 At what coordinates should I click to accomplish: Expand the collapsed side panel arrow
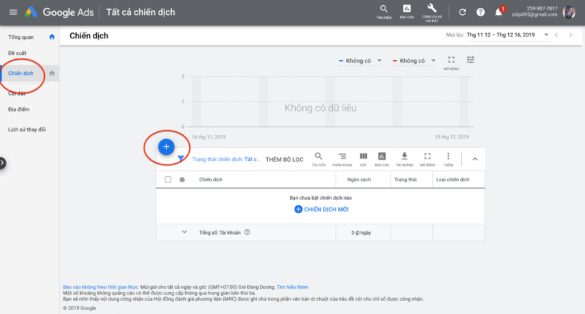[3, 163]
